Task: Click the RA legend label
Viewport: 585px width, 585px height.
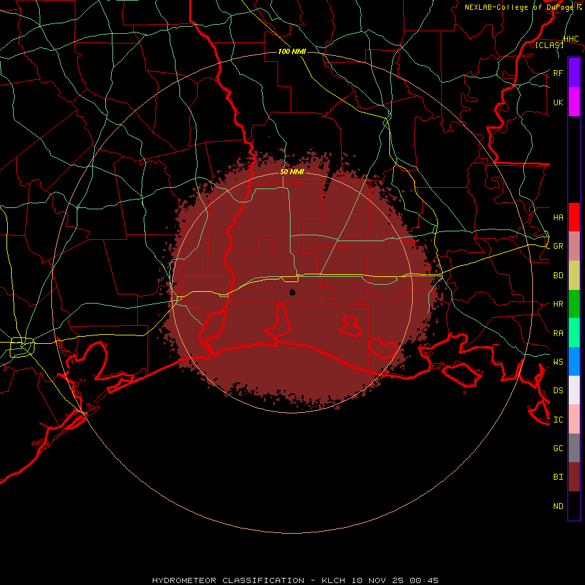Action: [558, 333]
